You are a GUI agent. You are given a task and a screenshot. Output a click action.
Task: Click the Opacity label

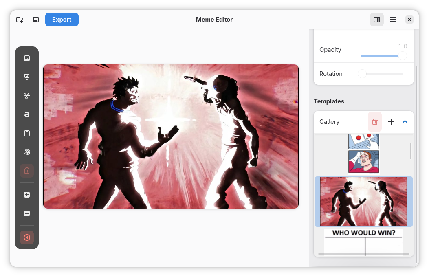[x=330, y=50]
